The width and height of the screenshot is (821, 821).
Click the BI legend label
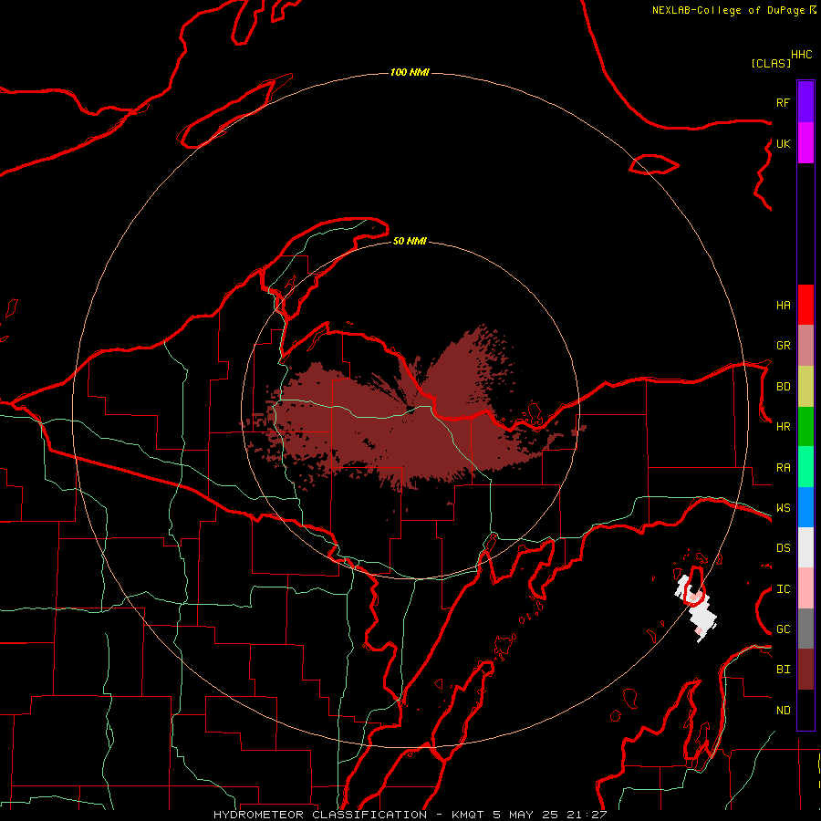(x=783, y=670)
